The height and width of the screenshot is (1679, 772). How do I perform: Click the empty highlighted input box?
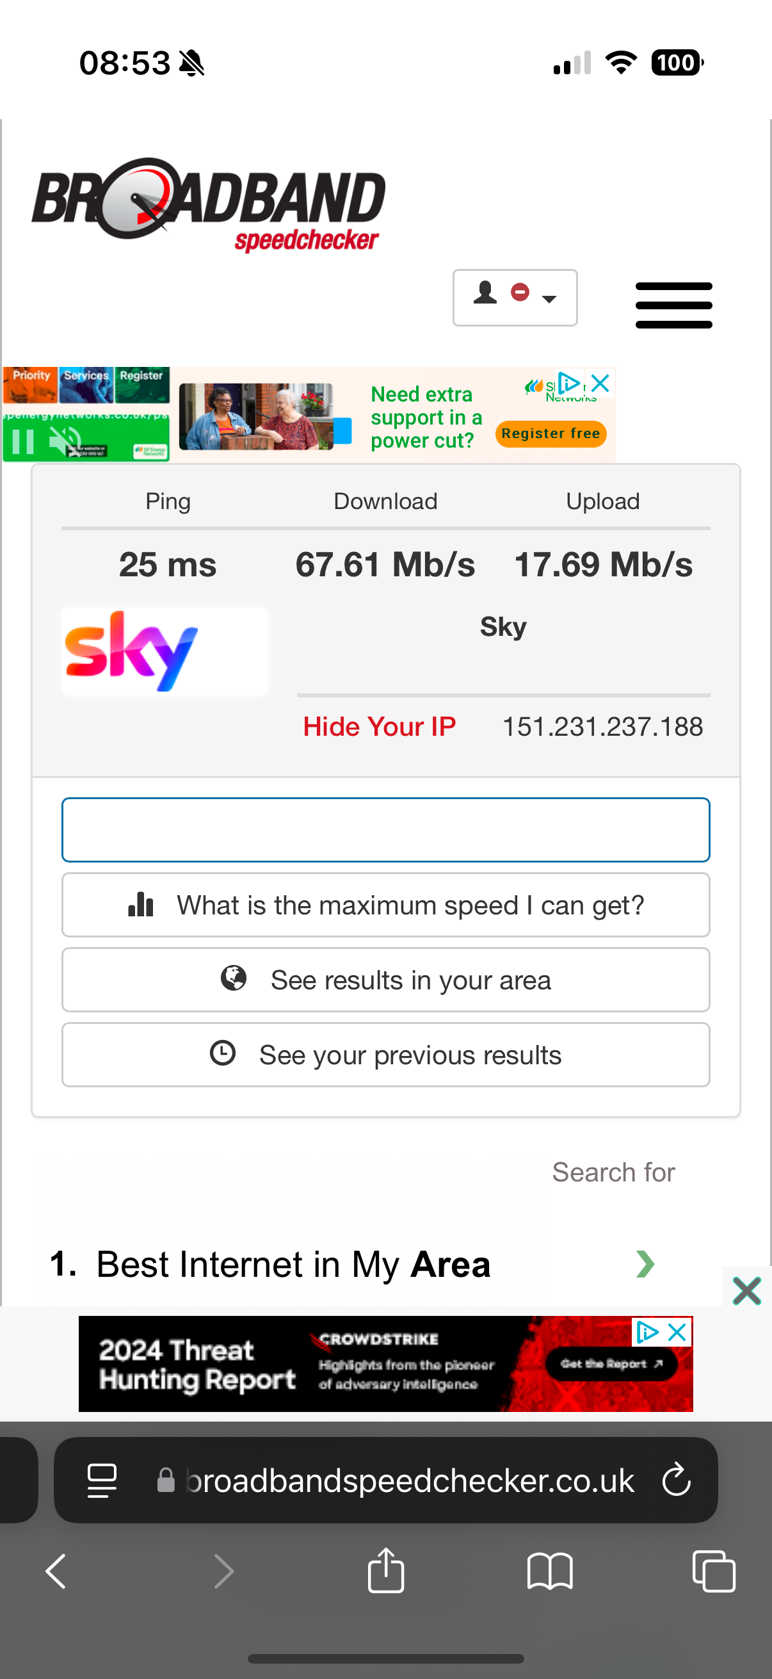[385, 829]
